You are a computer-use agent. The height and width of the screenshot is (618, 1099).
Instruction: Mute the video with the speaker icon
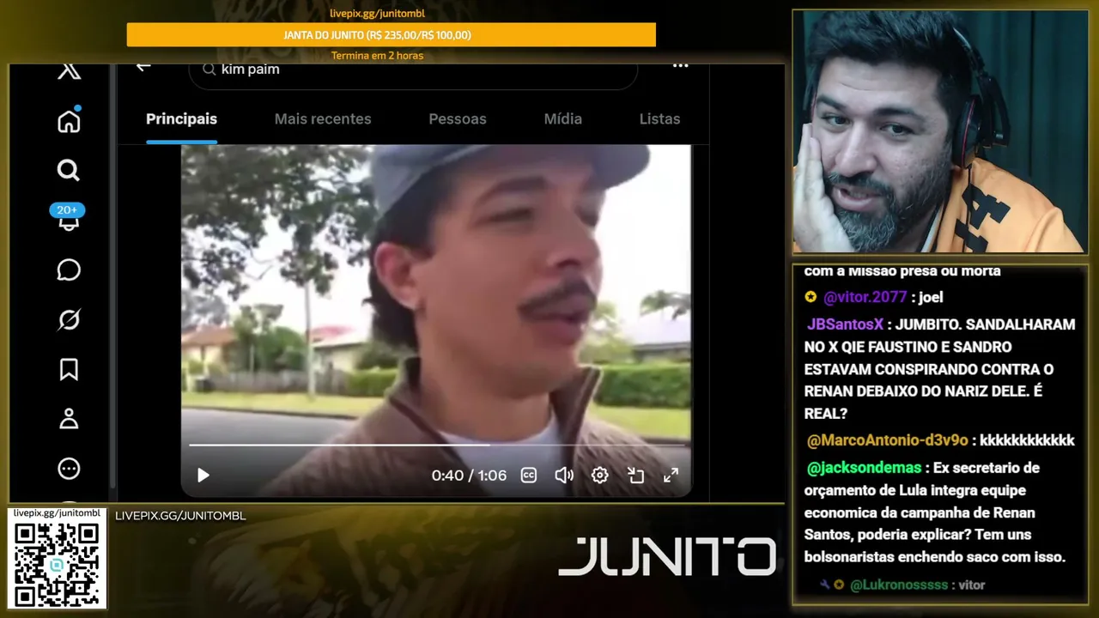(564, 476)
